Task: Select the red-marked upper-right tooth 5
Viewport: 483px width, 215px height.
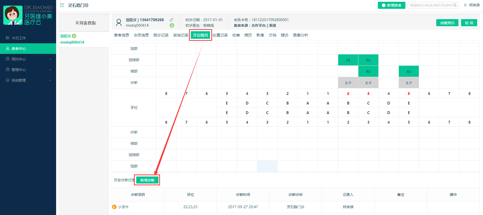Action: (409, 93)
